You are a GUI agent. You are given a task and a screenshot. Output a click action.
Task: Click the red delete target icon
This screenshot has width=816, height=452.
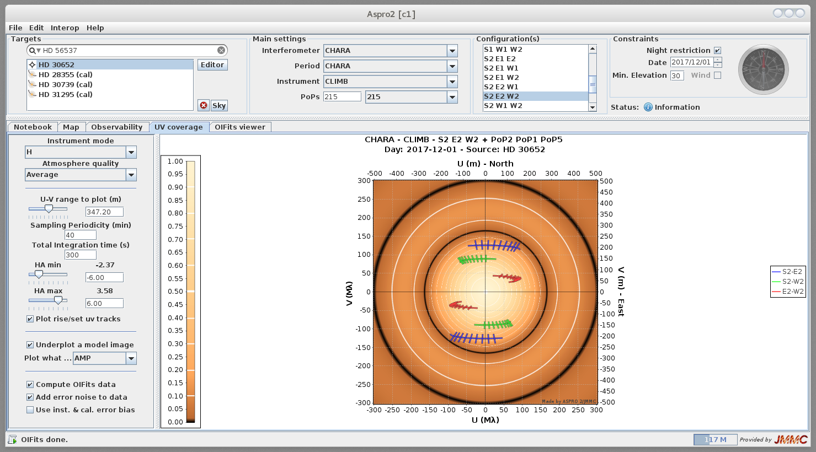(204, 105)
